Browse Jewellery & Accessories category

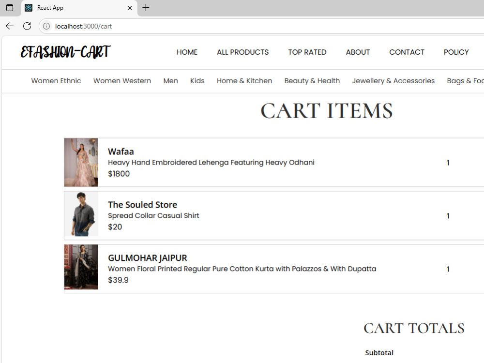(393, 81)
